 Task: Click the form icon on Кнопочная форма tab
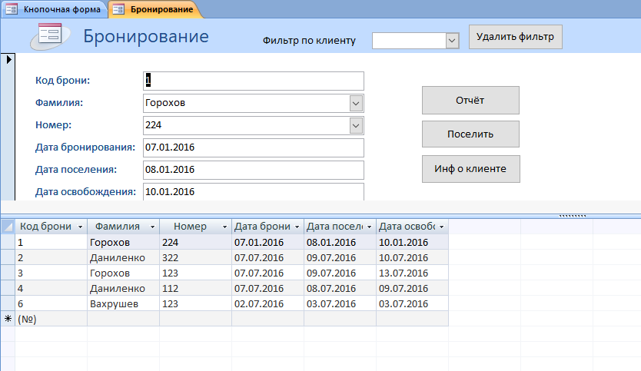pos(12,9)
